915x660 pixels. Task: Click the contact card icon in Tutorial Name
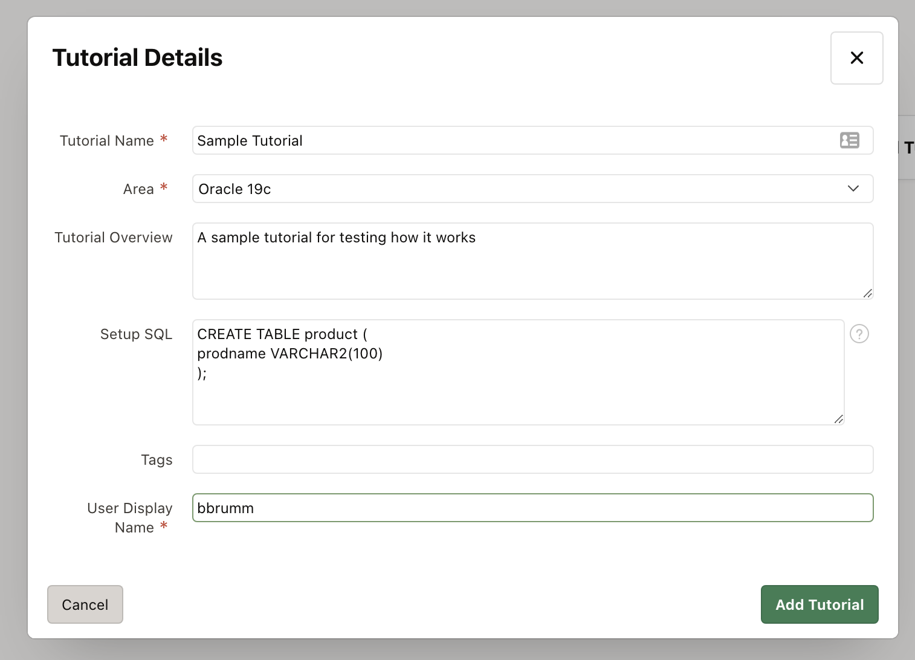[849, 140]
